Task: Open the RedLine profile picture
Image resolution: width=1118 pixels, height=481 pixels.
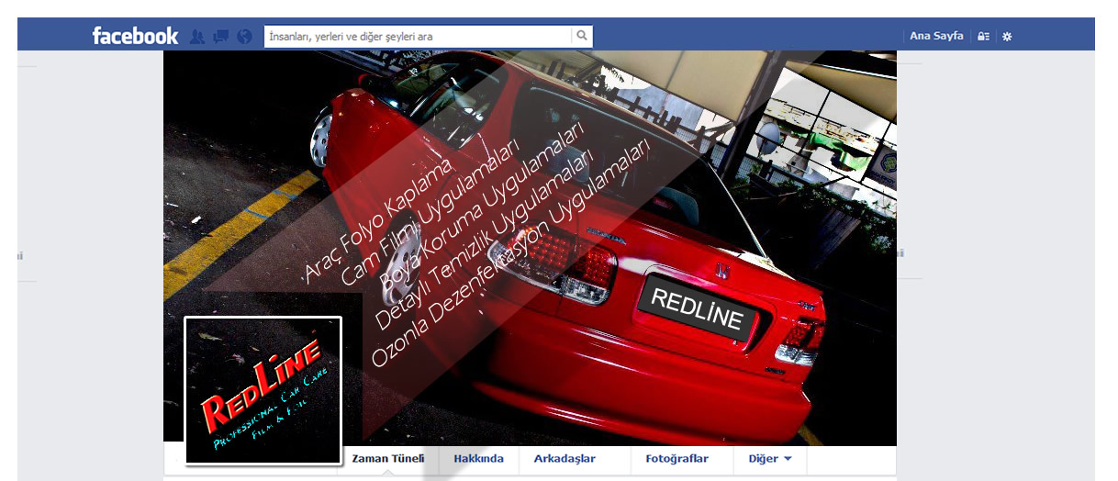Action: [x=263, y=390]
